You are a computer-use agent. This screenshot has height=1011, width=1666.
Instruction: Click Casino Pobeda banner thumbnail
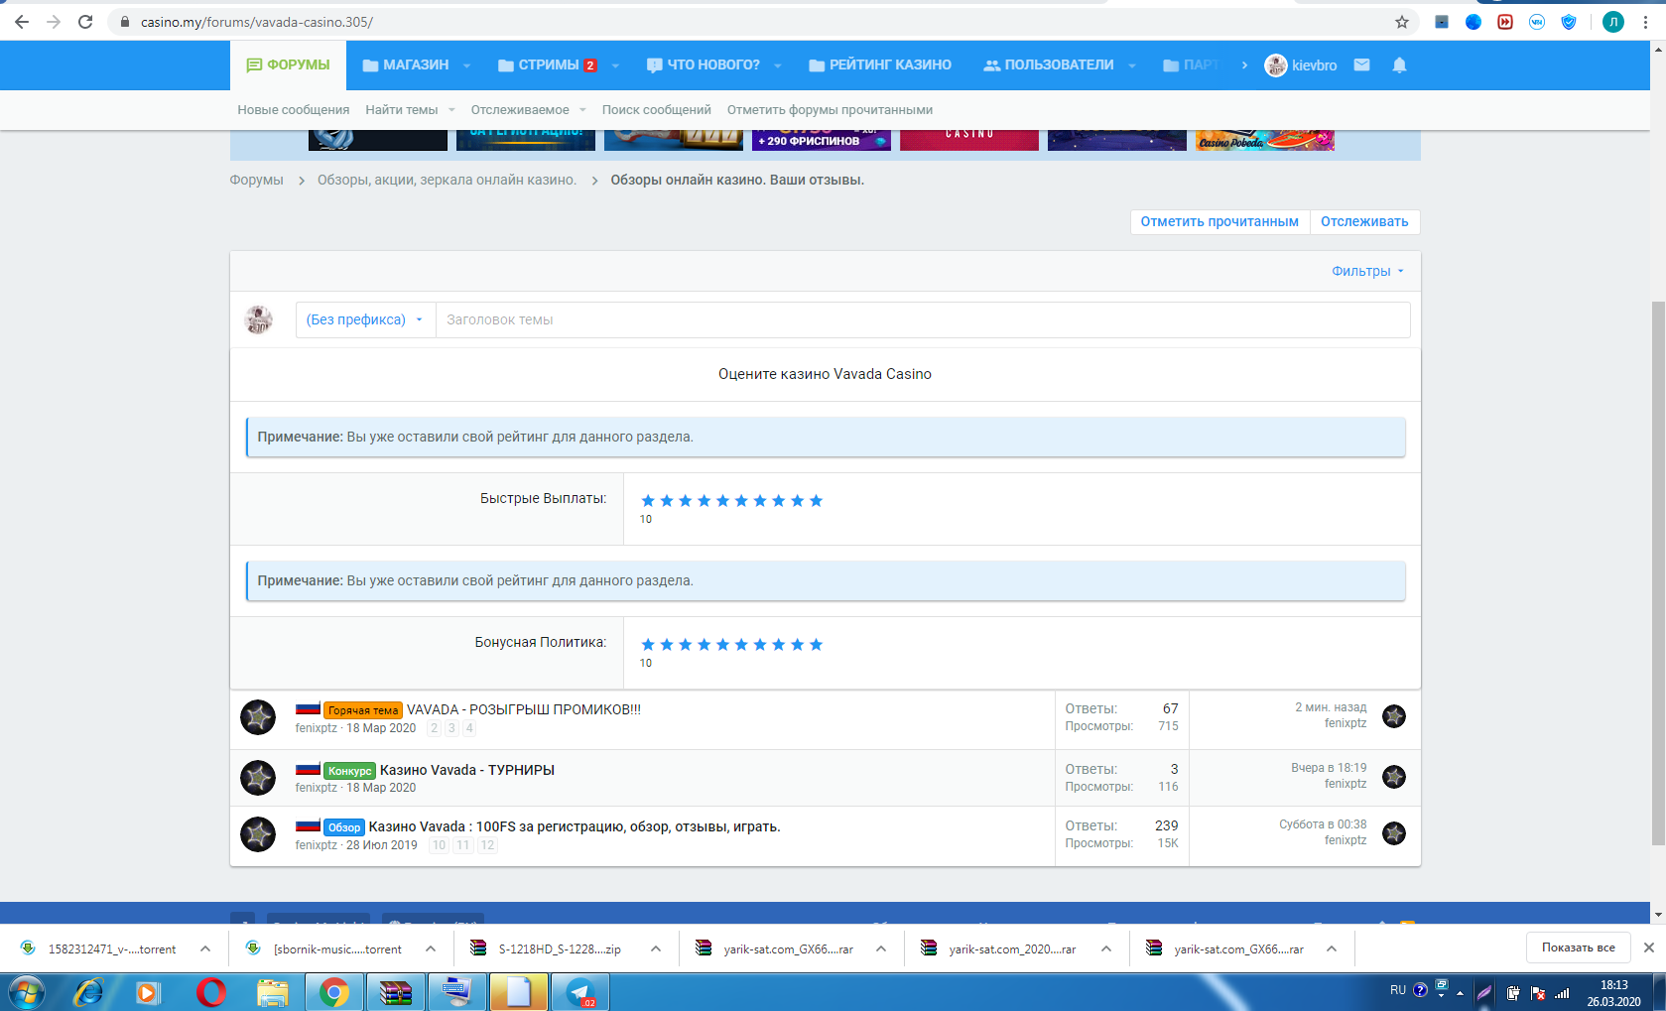1264,140
